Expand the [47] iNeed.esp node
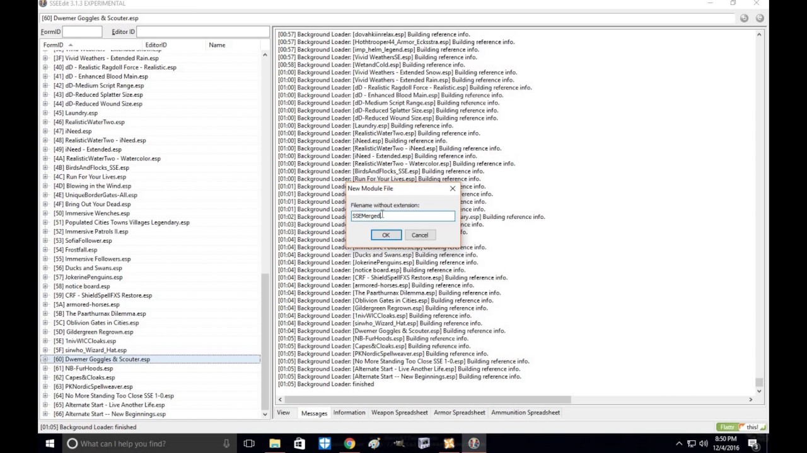 (45, 131)
